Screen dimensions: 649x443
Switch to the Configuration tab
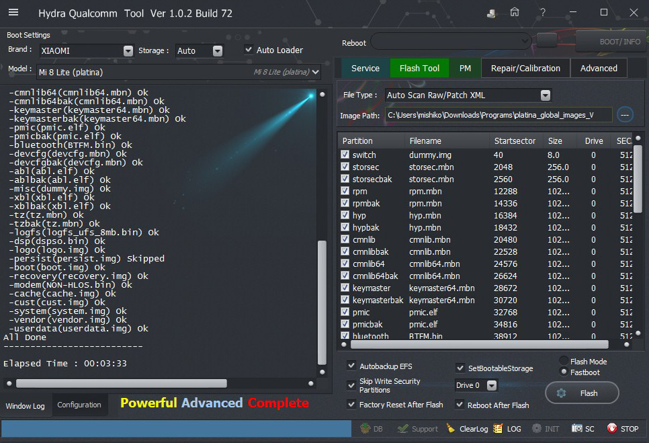coord(79,405)
